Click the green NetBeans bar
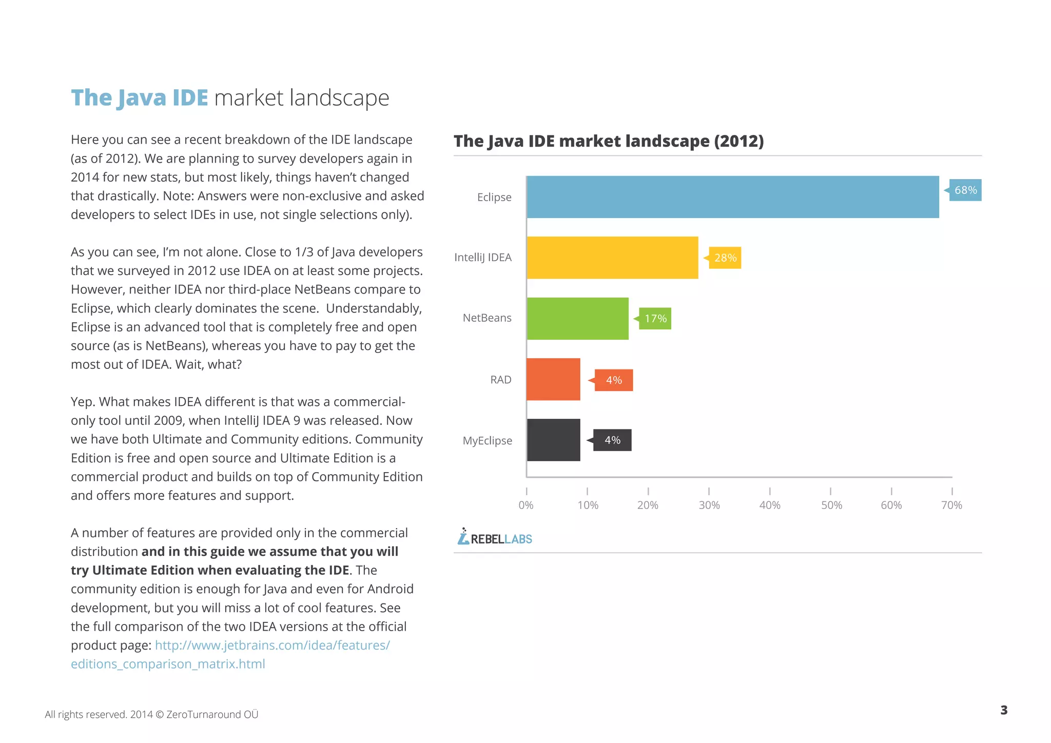The height and width of the screenshot is (743, 1051). pyautogui.click(x=577, y=318)
